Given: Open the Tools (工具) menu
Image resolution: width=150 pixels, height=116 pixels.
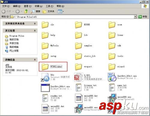Looking at the screenshot, I should click(49, 6).
